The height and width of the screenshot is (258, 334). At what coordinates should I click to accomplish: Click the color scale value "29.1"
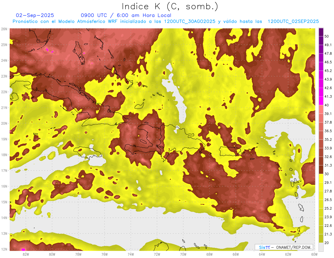tap(328, 183)
